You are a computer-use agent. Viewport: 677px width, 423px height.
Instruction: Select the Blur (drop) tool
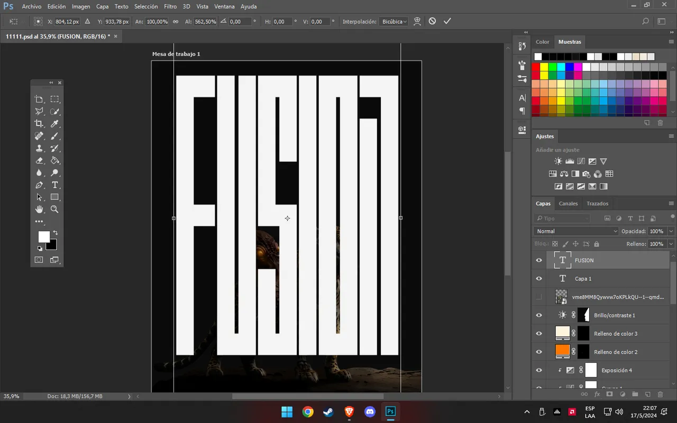pyautogui.click(x=39, y=173)
